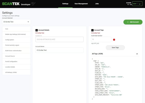Click the Scantek VE - Test account label

129,4
